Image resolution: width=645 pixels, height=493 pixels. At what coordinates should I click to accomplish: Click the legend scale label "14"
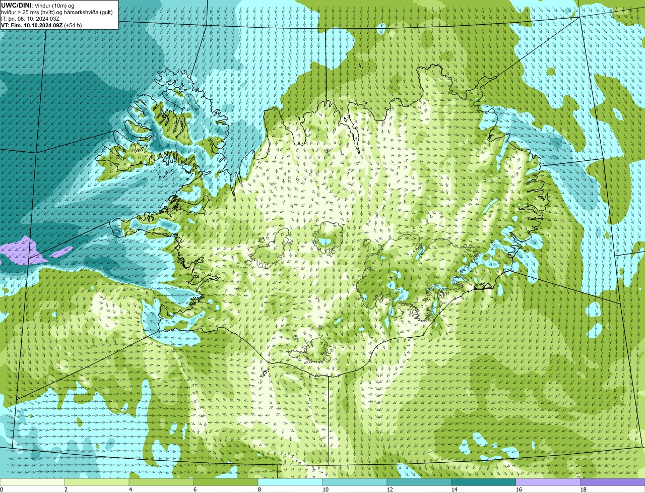[454, 489]
